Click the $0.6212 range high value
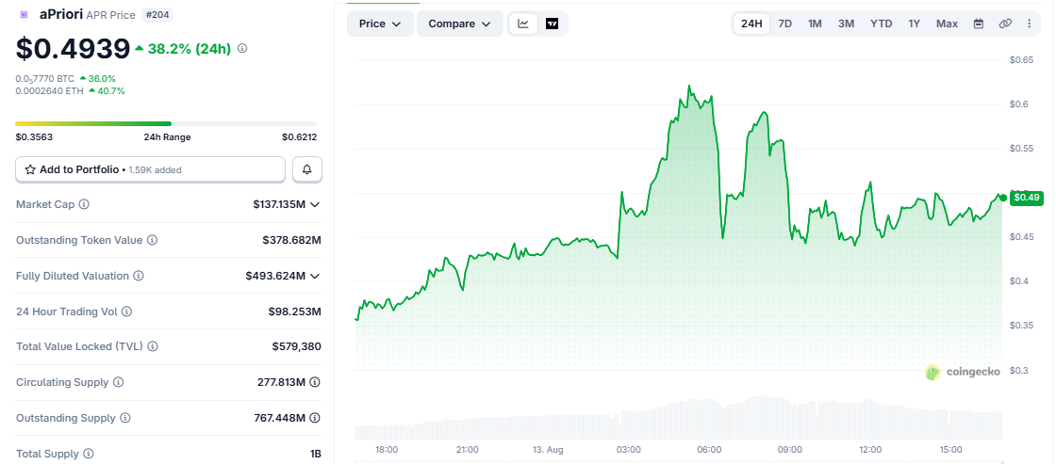The height and width of the screenshot is (464, 1056). (x=300, y=137)
